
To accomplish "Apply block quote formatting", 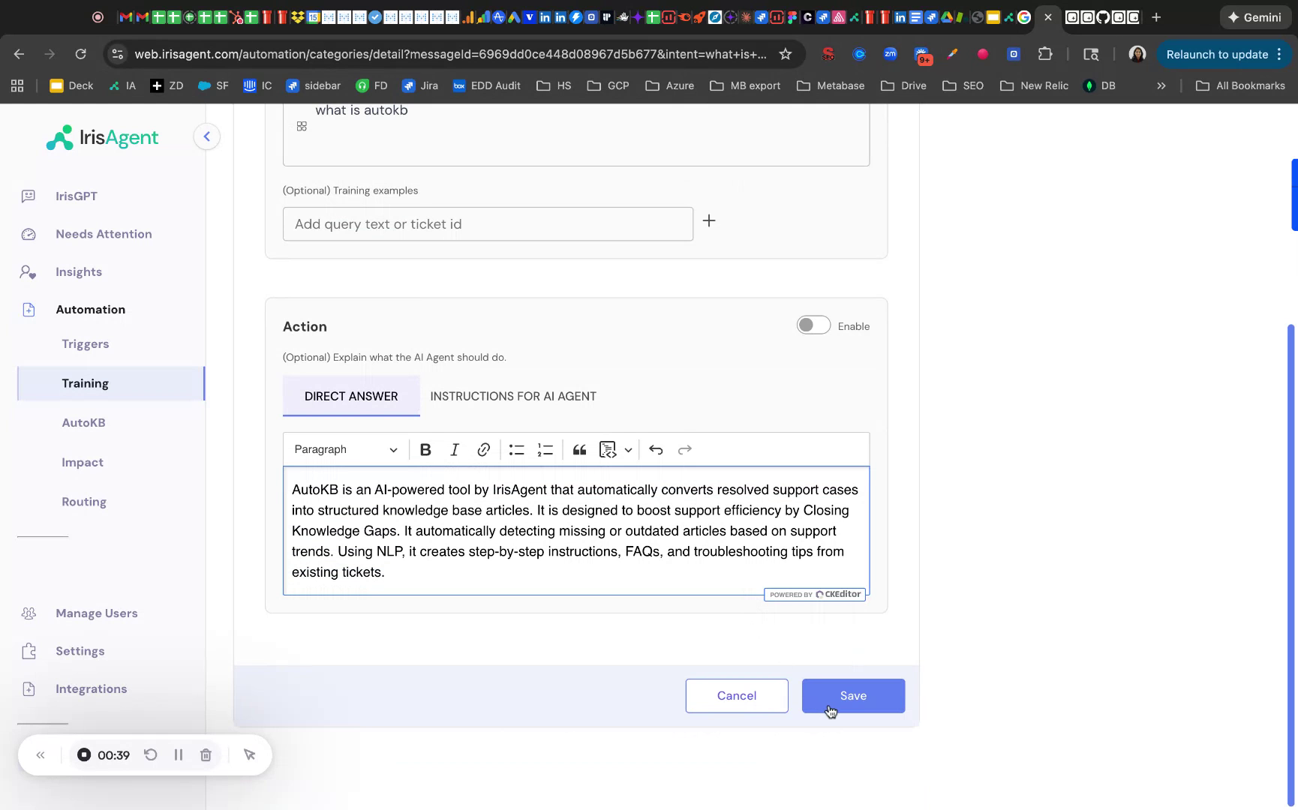I will click(x=579, y=449).
